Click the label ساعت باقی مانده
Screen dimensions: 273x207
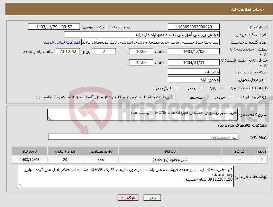(x=39, y=52)
